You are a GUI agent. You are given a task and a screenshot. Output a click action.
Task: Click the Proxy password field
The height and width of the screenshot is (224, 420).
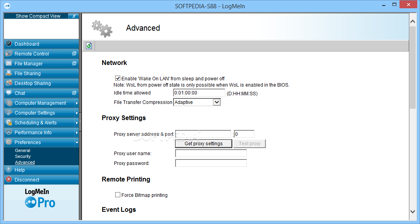tap(211, 163)
